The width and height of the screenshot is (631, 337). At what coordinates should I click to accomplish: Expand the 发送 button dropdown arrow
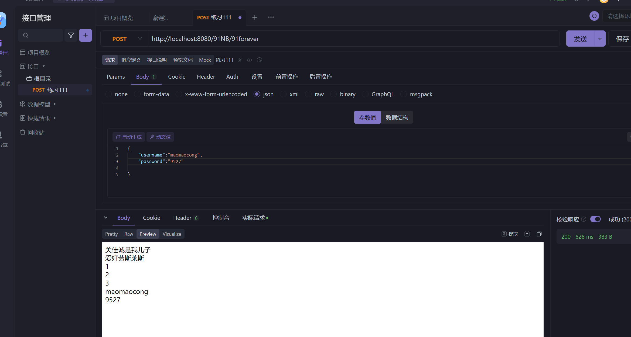coord(600,39)
